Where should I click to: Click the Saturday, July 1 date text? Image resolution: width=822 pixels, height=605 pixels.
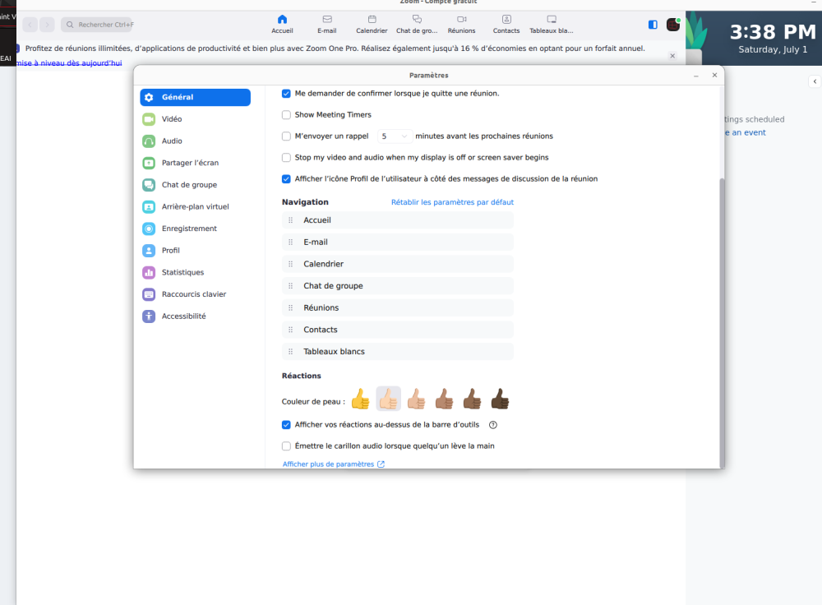coord(773,50)
